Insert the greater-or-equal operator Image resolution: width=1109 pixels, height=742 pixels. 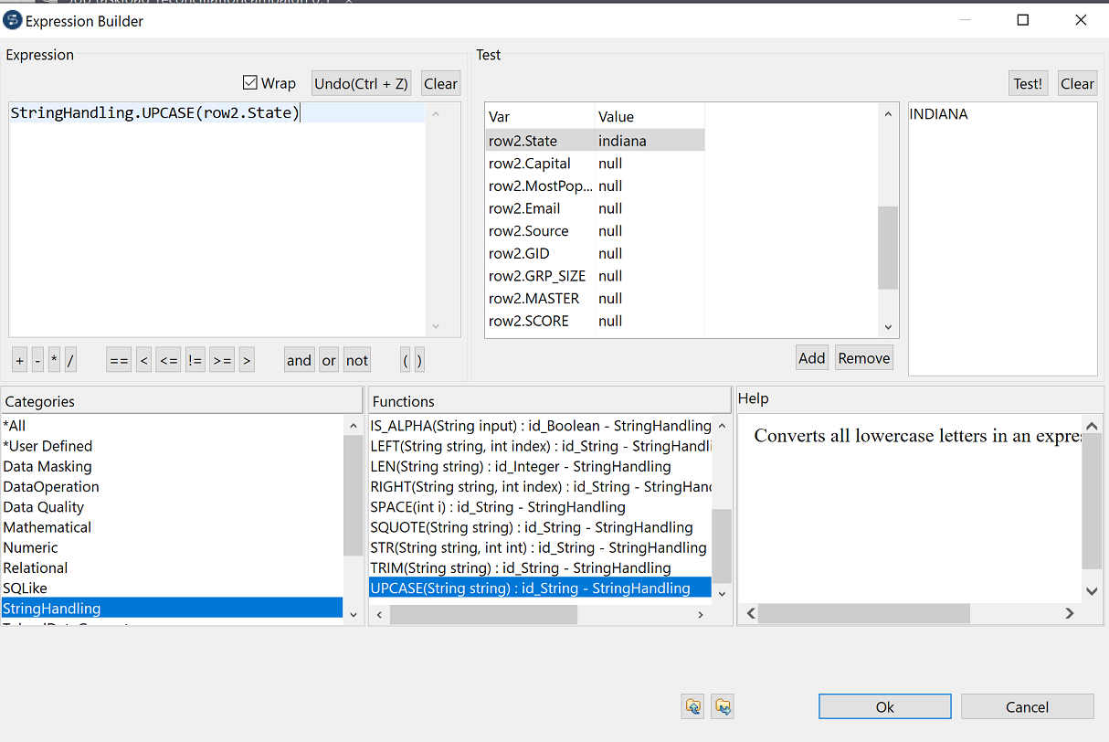coord(221,359)
